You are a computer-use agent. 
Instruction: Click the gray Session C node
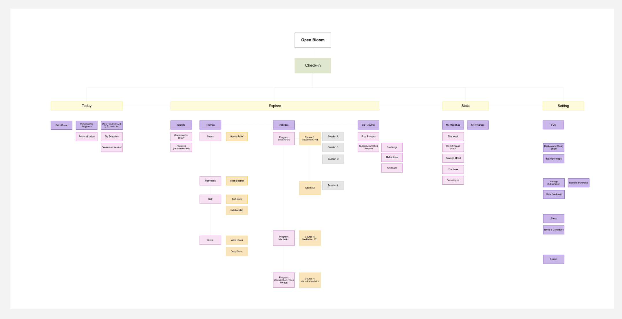point(333,159)
